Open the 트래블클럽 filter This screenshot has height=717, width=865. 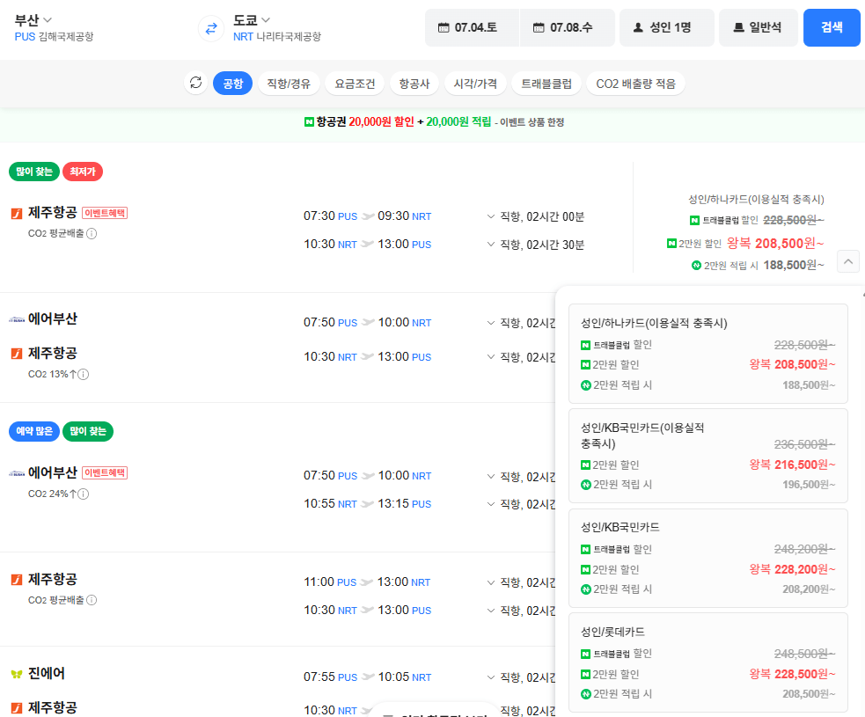(546, 84)
